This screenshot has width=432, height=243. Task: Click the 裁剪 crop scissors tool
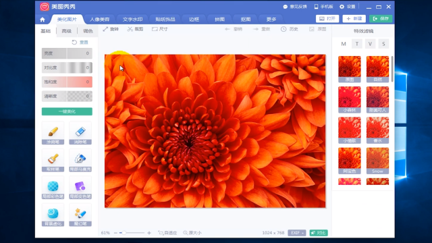pos(135,29)
